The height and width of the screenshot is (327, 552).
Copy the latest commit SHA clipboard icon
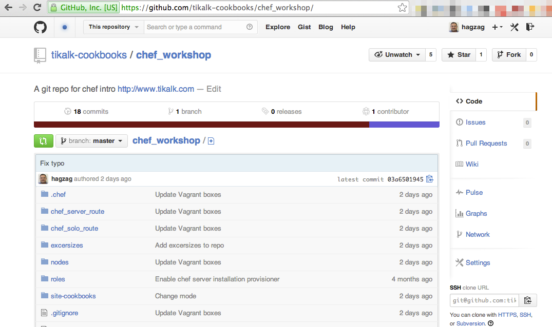click(x=429, y=179)
